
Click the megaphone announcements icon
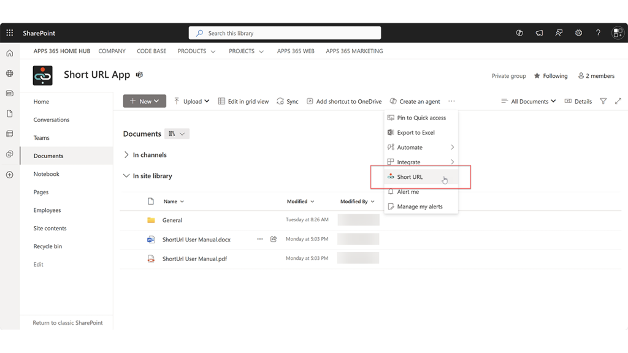[x=539, y=33]
